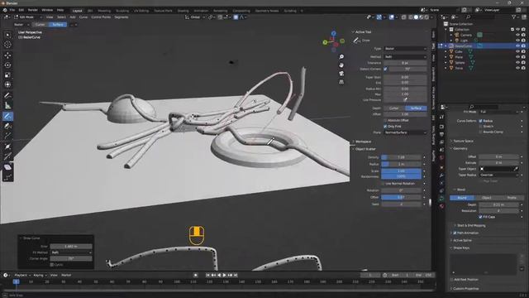
Task: Select the Profile bevel mode button
Action: [512, 198]
